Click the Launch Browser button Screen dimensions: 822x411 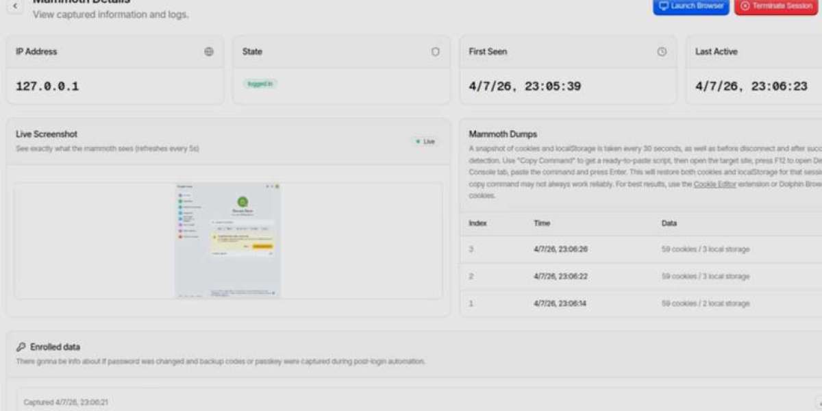click(x=691, y=6)
